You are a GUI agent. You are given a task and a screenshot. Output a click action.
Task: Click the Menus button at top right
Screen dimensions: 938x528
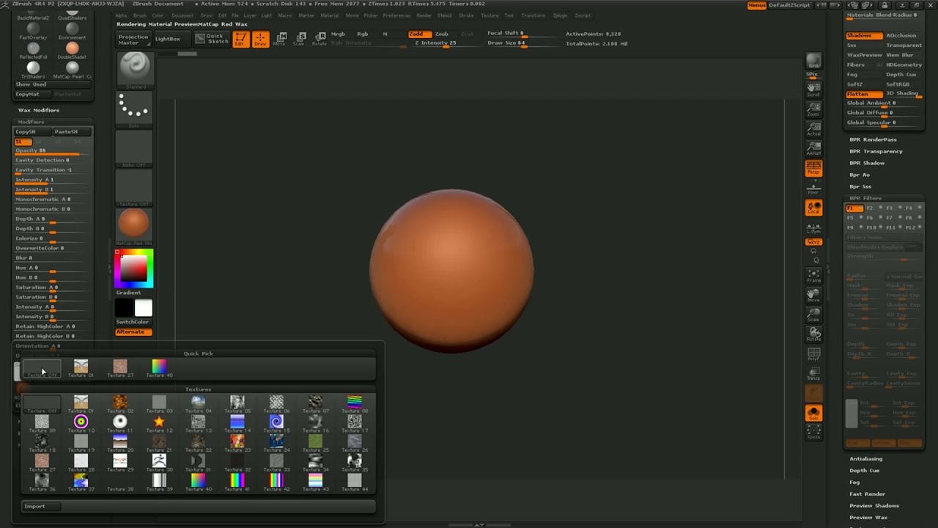[757, 5]
